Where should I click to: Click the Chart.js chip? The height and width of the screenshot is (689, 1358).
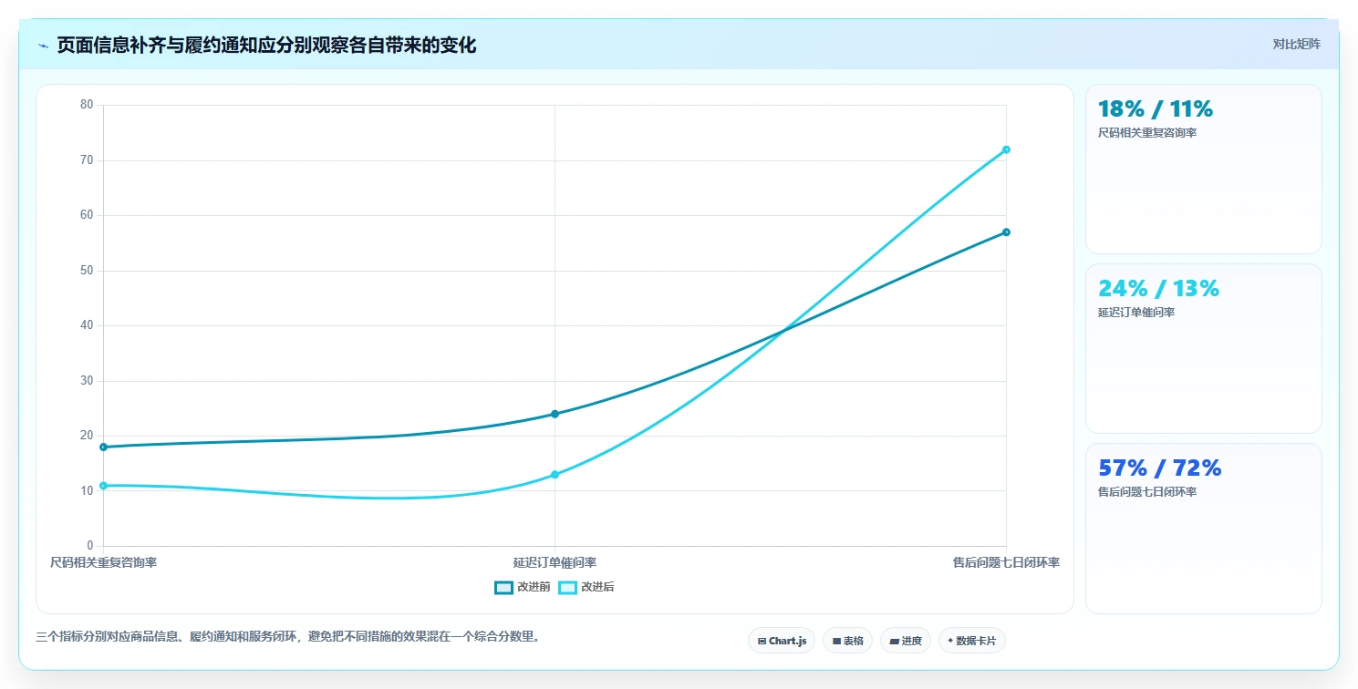782,641
